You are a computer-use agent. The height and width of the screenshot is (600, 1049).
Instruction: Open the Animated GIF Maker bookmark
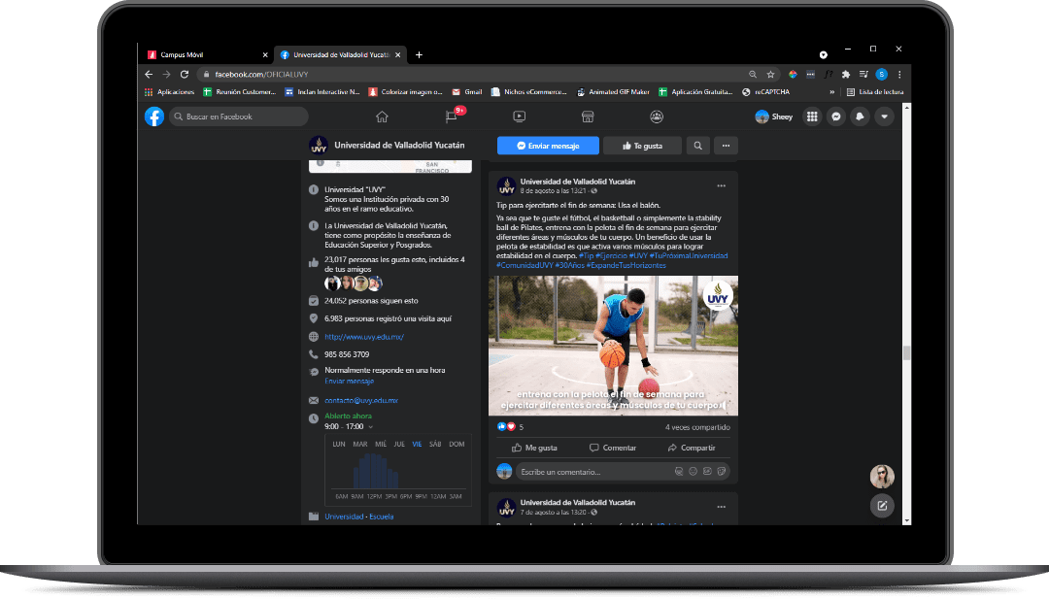coord(613,91)
